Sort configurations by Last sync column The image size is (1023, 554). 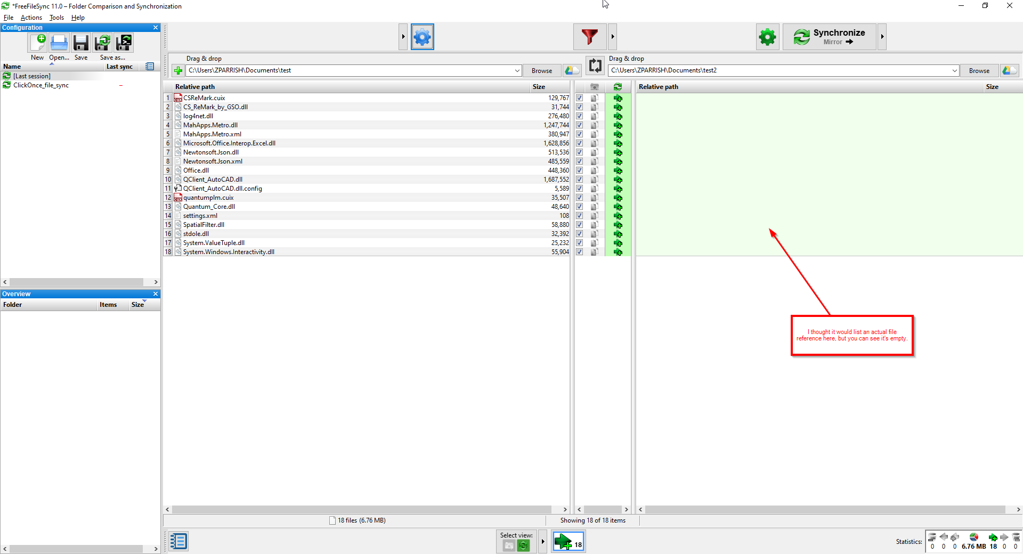pos(119,67)
